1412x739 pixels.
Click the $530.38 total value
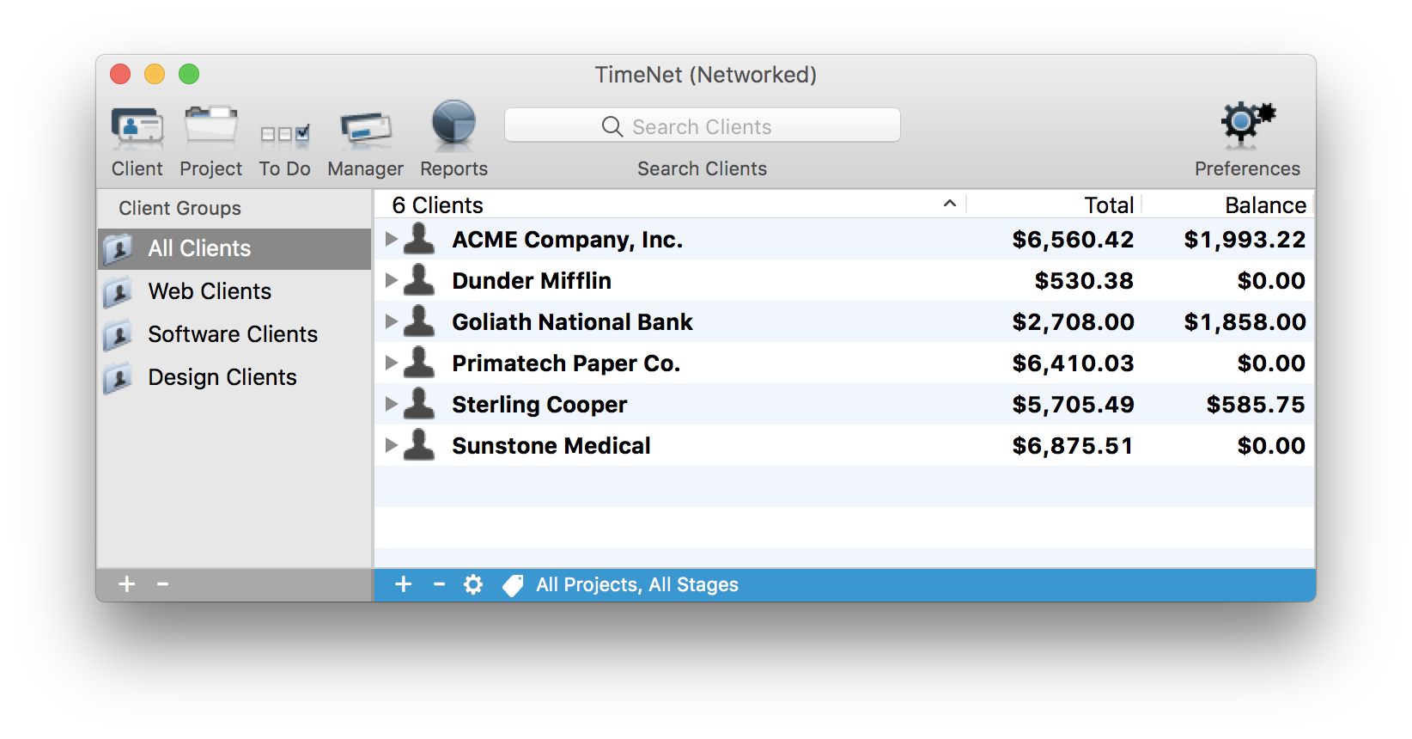1084,281
